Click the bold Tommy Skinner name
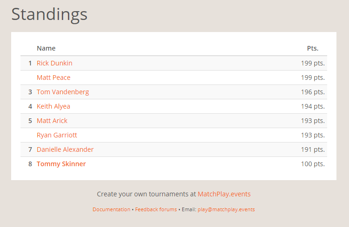Image resolution: width=349 pixels, height=227 pixels. click(61, 164)
